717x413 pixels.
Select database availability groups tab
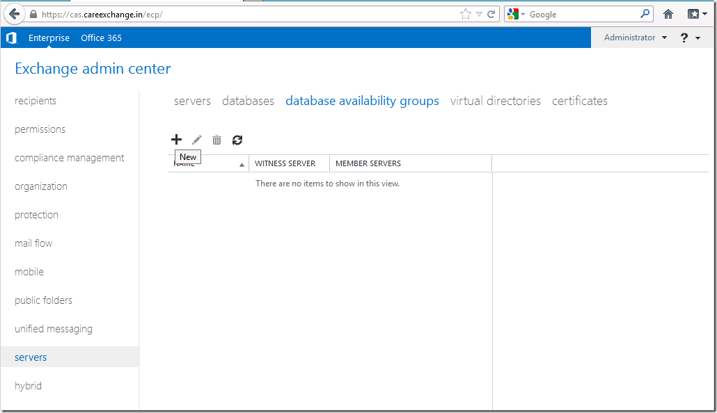(x=362, y=101)
